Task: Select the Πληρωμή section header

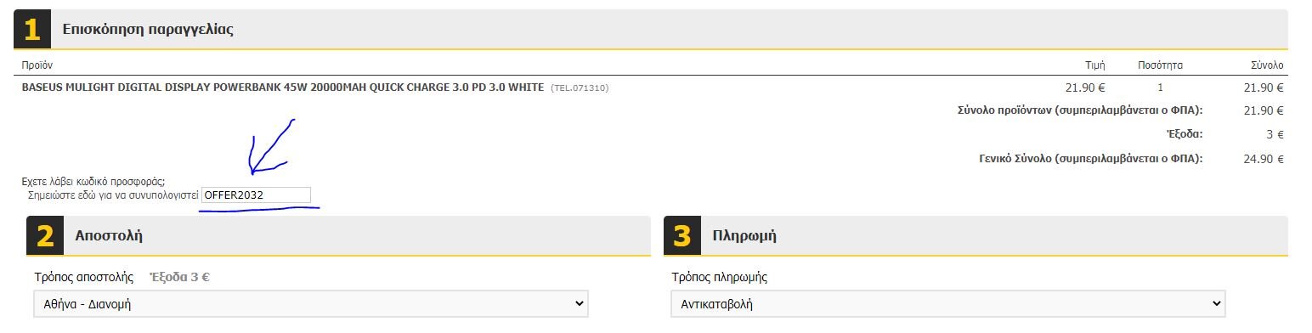Action: coord(744,236)
